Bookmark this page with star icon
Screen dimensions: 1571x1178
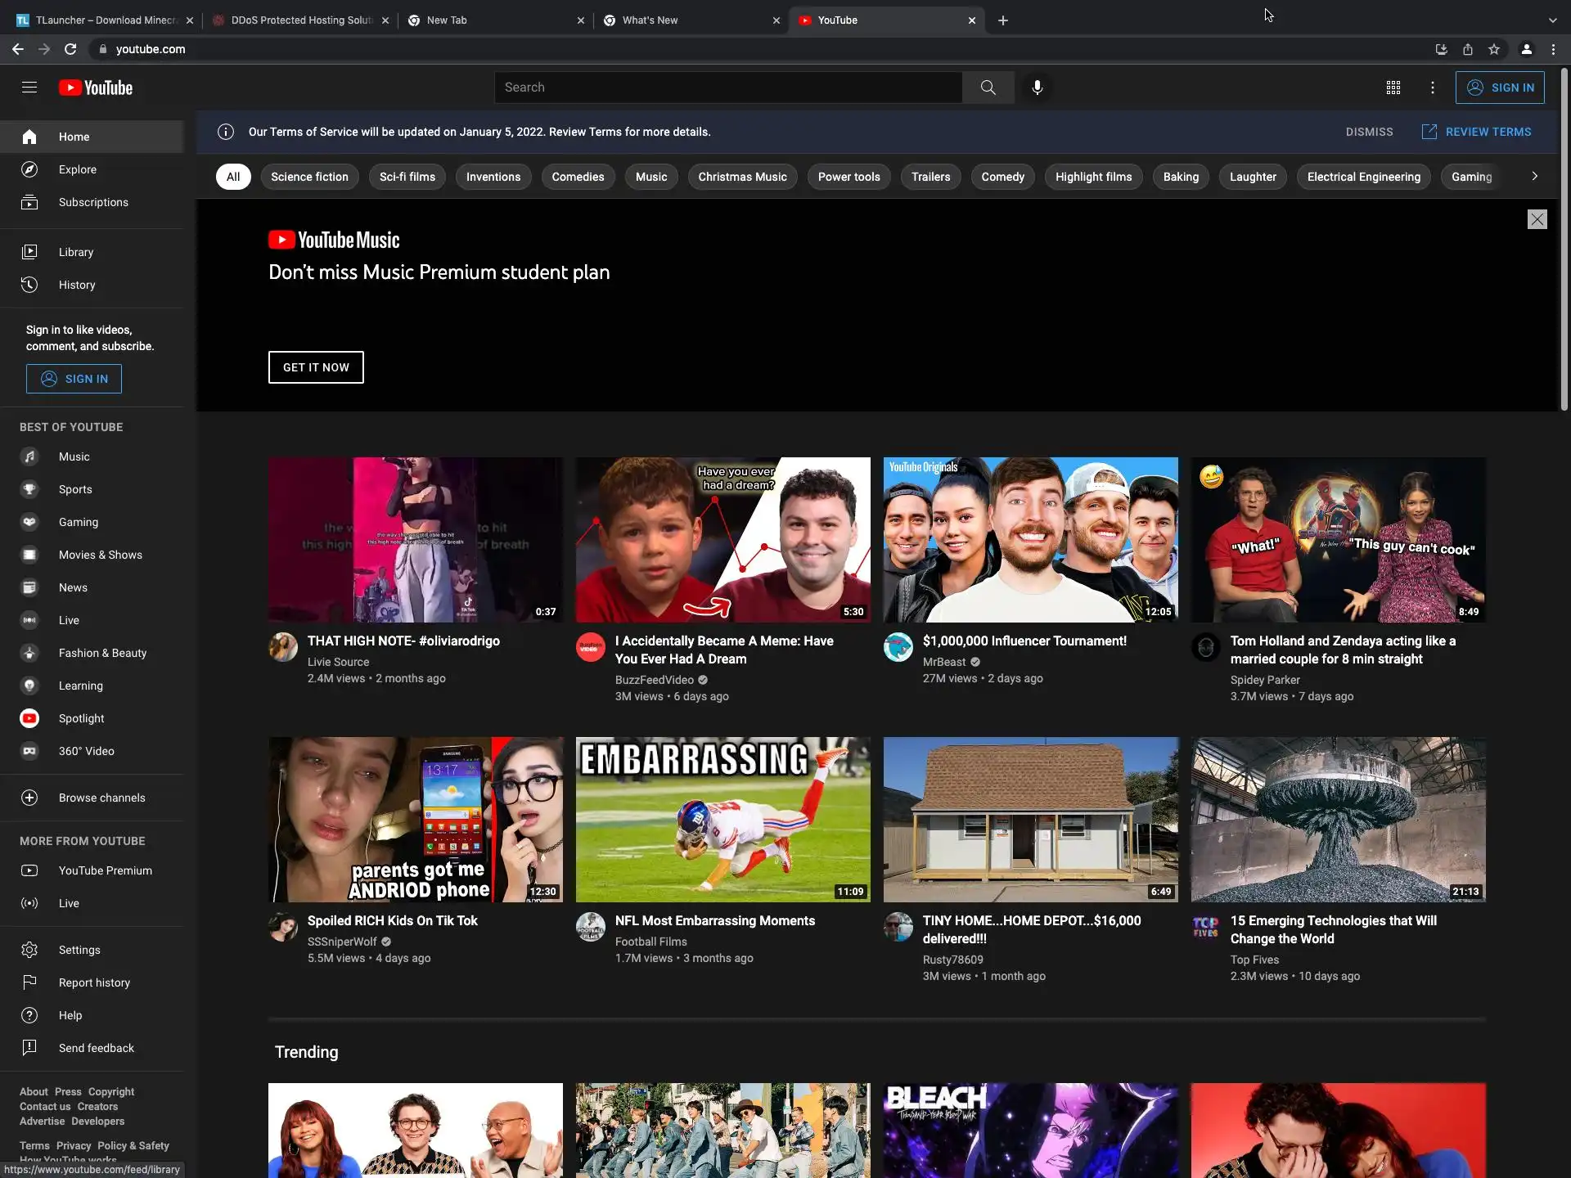coord(1494,49)
